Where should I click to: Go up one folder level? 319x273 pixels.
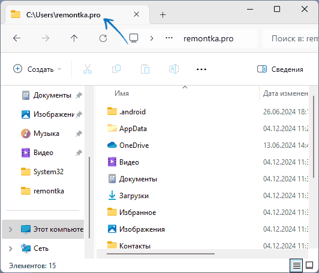tap(74, 38)
